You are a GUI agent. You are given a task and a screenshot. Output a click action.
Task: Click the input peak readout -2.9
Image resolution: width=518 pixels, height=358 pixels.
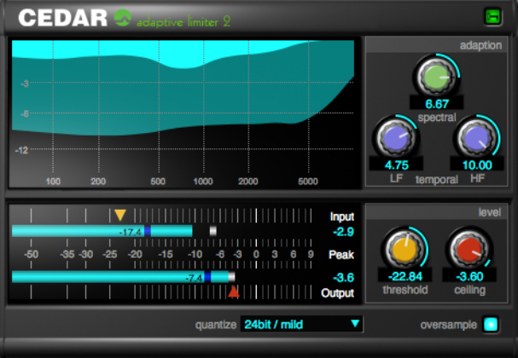[x=344, y=232]
